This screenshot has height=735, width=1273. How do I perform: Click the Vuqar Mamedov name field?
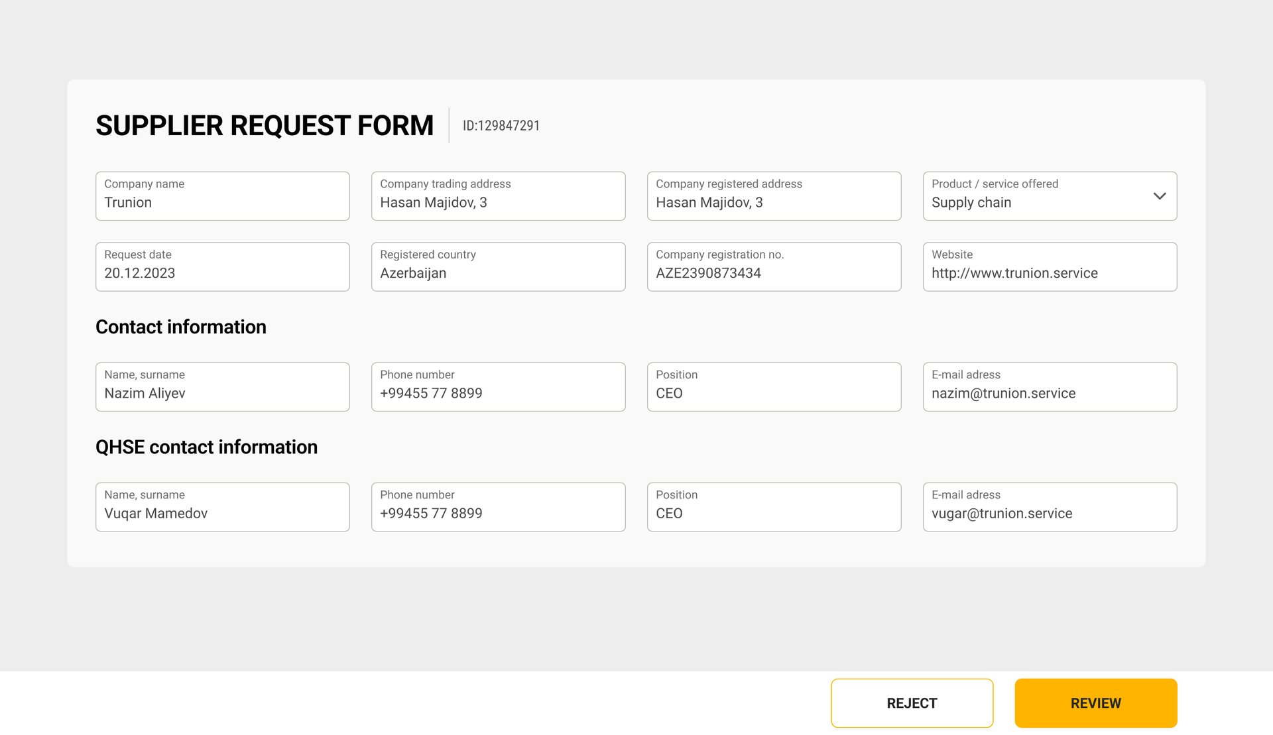click(222, 507)
